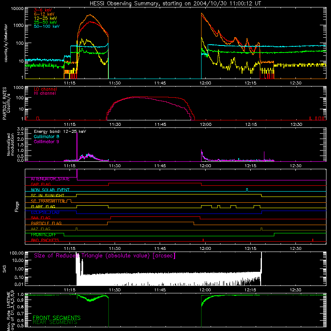Select the '12-25 keV' legend label
Viewport: 331px width, 331px height.
point(46,18)
